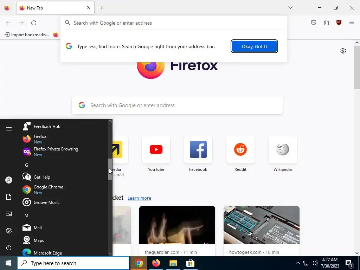This screenshot has width=360, height=270.
Task: Click Firefox bookmark icon in bookmarks toolbar
Action: click(x=56, y=35)
